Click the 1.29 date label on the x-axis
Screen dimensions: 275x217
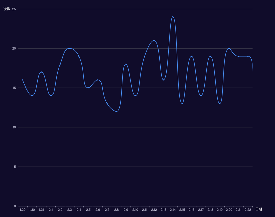pyautogui.click(x=23, y=210)
